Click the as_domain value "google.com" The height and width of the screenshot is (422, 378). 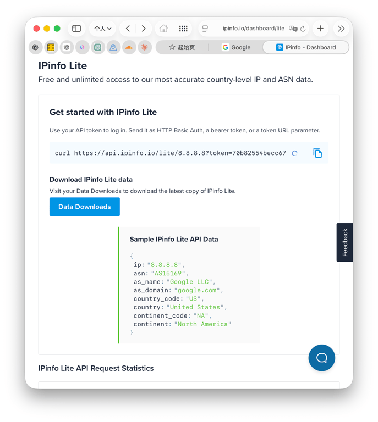pos(197,290)
